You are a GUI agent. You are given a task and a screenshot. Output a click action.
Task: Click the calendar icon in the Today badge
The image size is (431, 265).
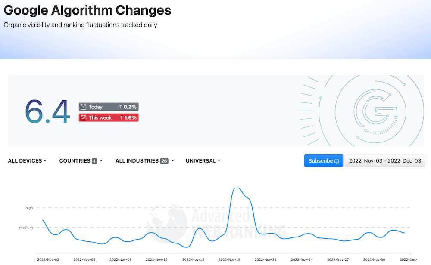click(x=84, y=106)
